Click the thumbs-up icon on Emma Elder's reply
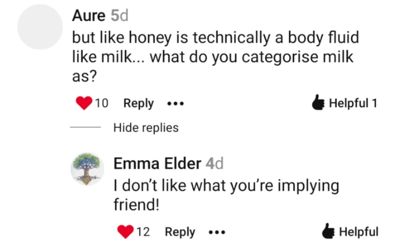This screenshot has height=245, width=403. coord(329,232)
